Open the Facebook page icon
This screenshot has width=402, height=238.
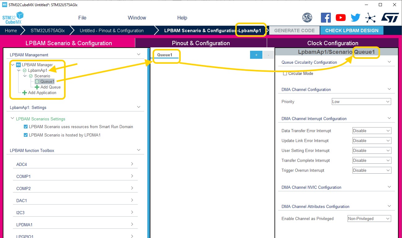pyautogui.click(x=326, y=18)
